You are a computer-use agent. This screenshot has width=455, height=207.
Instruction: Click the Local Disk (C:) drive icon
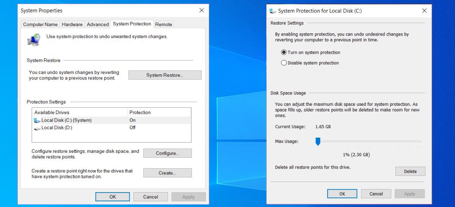click(37, 120)
